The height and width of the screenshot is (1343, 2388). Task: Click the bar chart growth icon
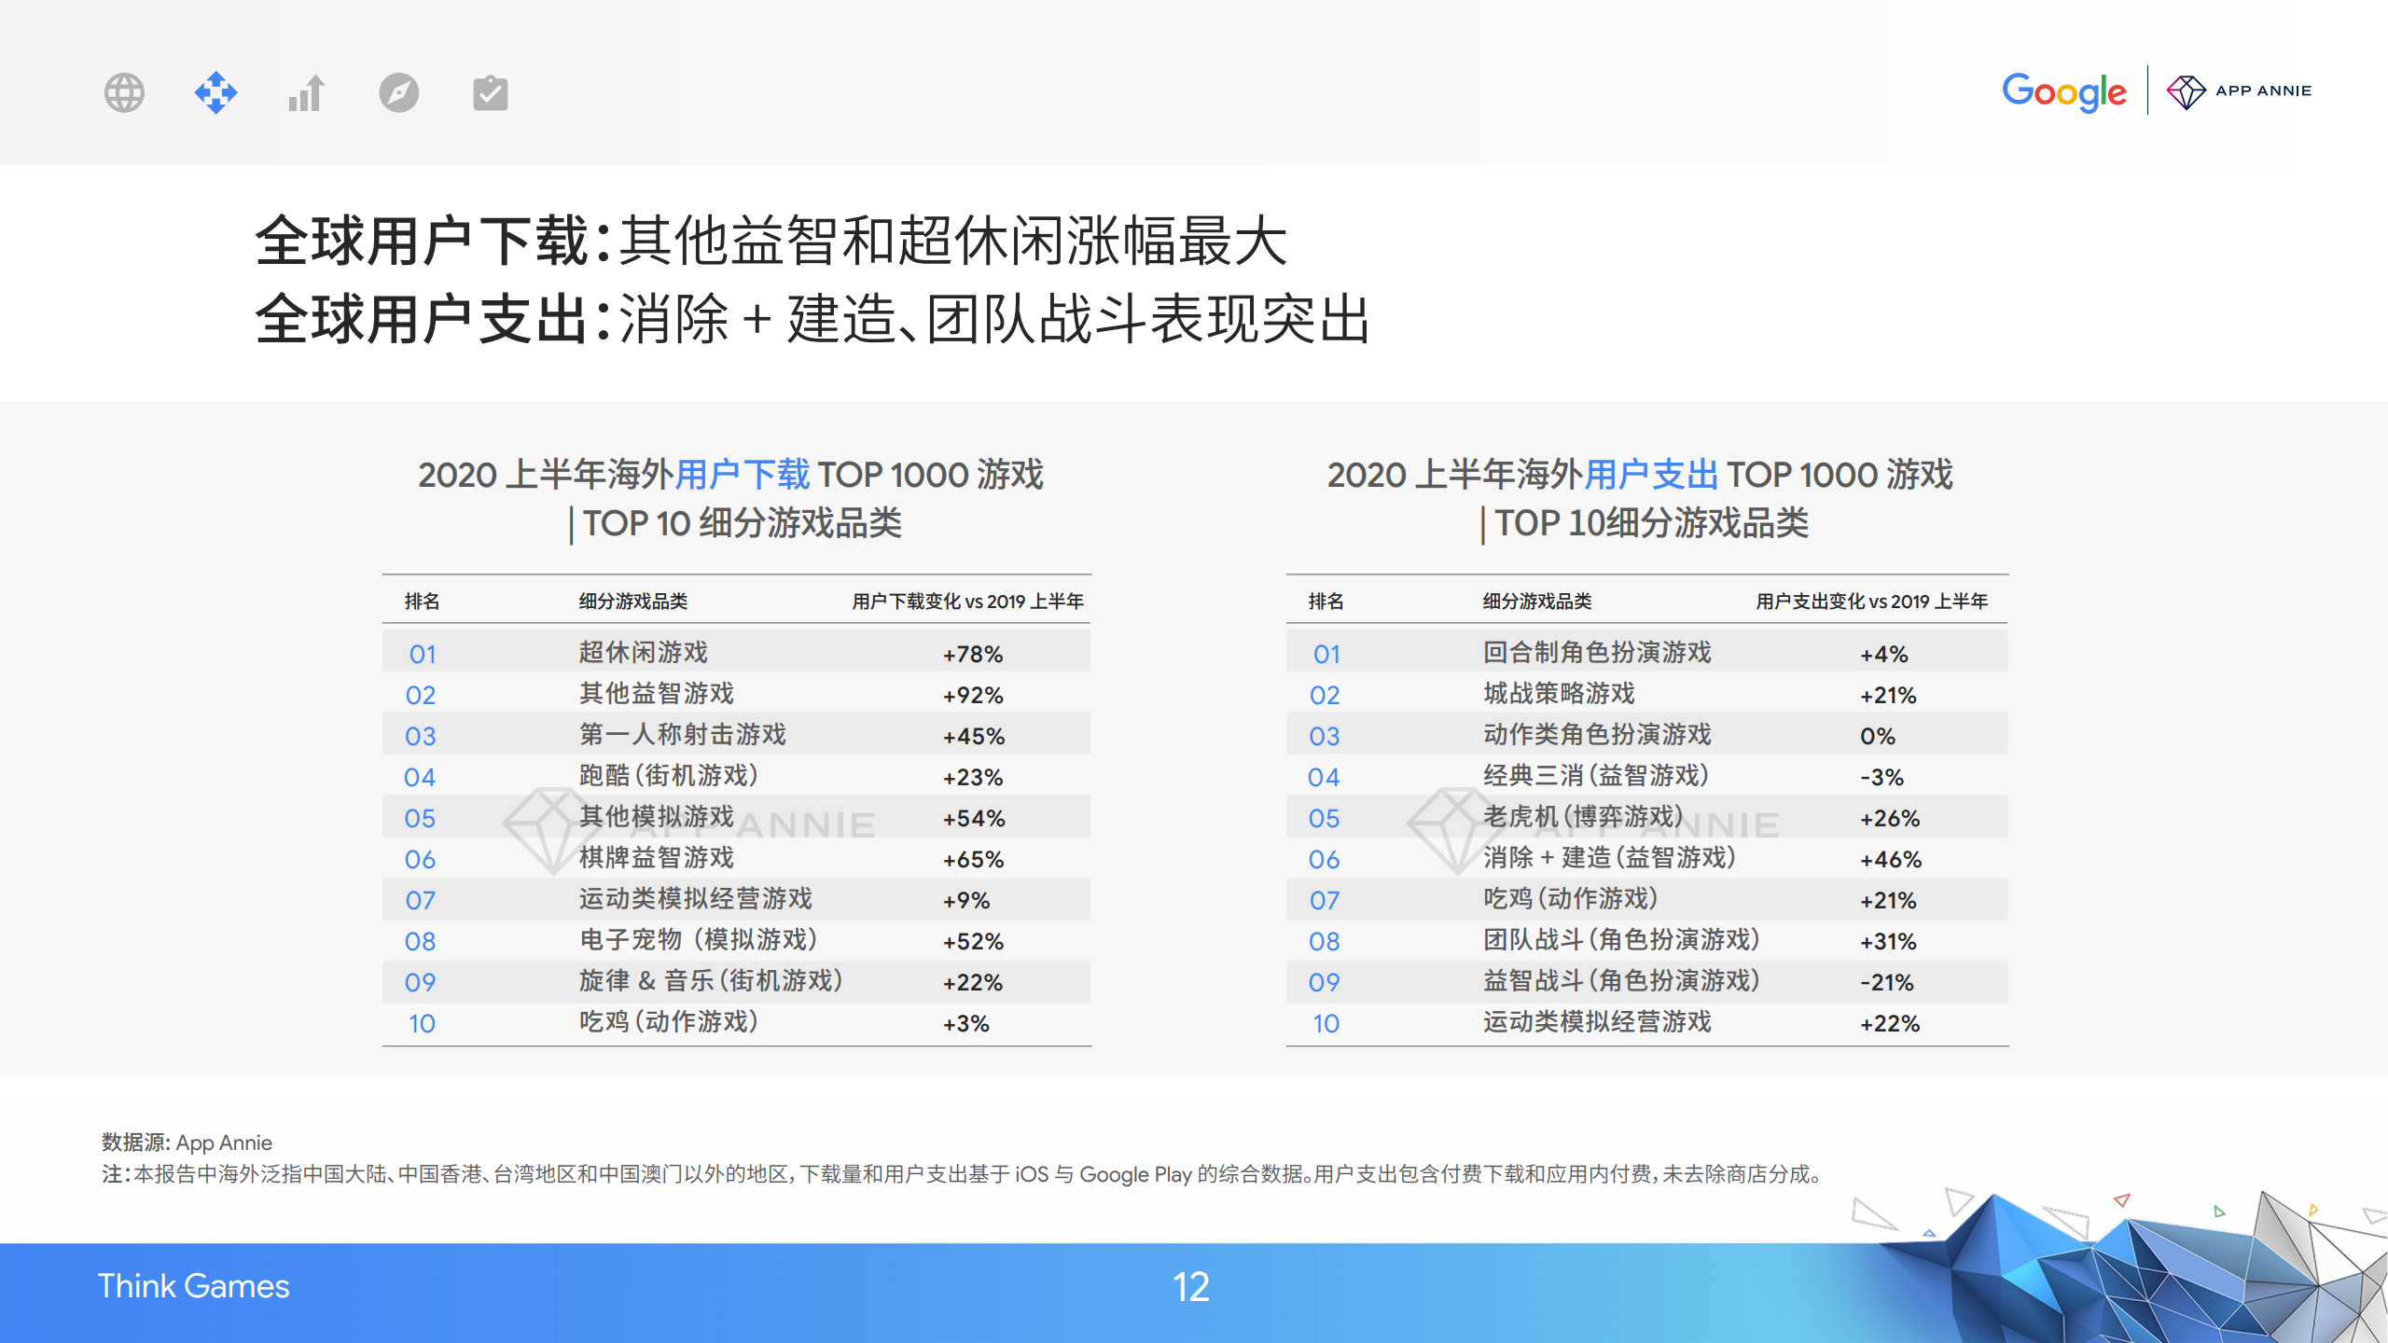306,92
